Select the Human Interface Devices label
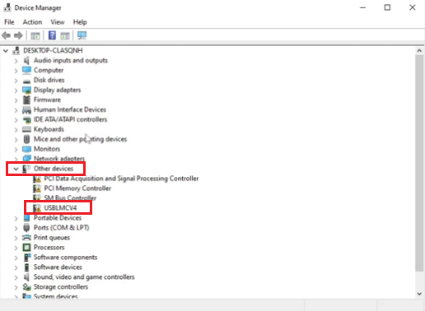The width and height of the screenshot is (425, 311). tap(70, 109)
